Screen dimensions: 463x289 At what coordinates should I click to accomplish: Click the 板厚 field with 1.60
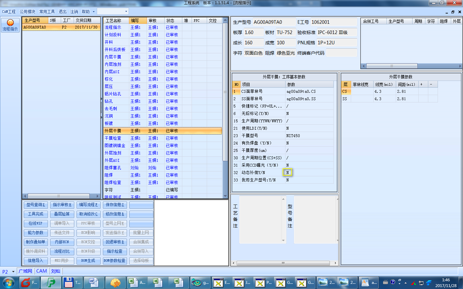pos(253,32)
